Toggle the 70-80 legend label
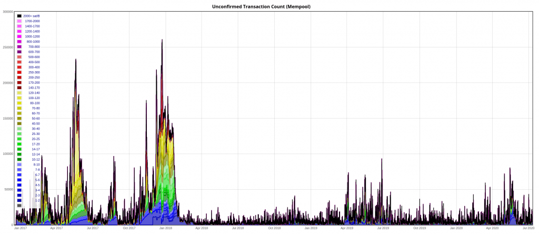539x234 pixels. point(35,108)
